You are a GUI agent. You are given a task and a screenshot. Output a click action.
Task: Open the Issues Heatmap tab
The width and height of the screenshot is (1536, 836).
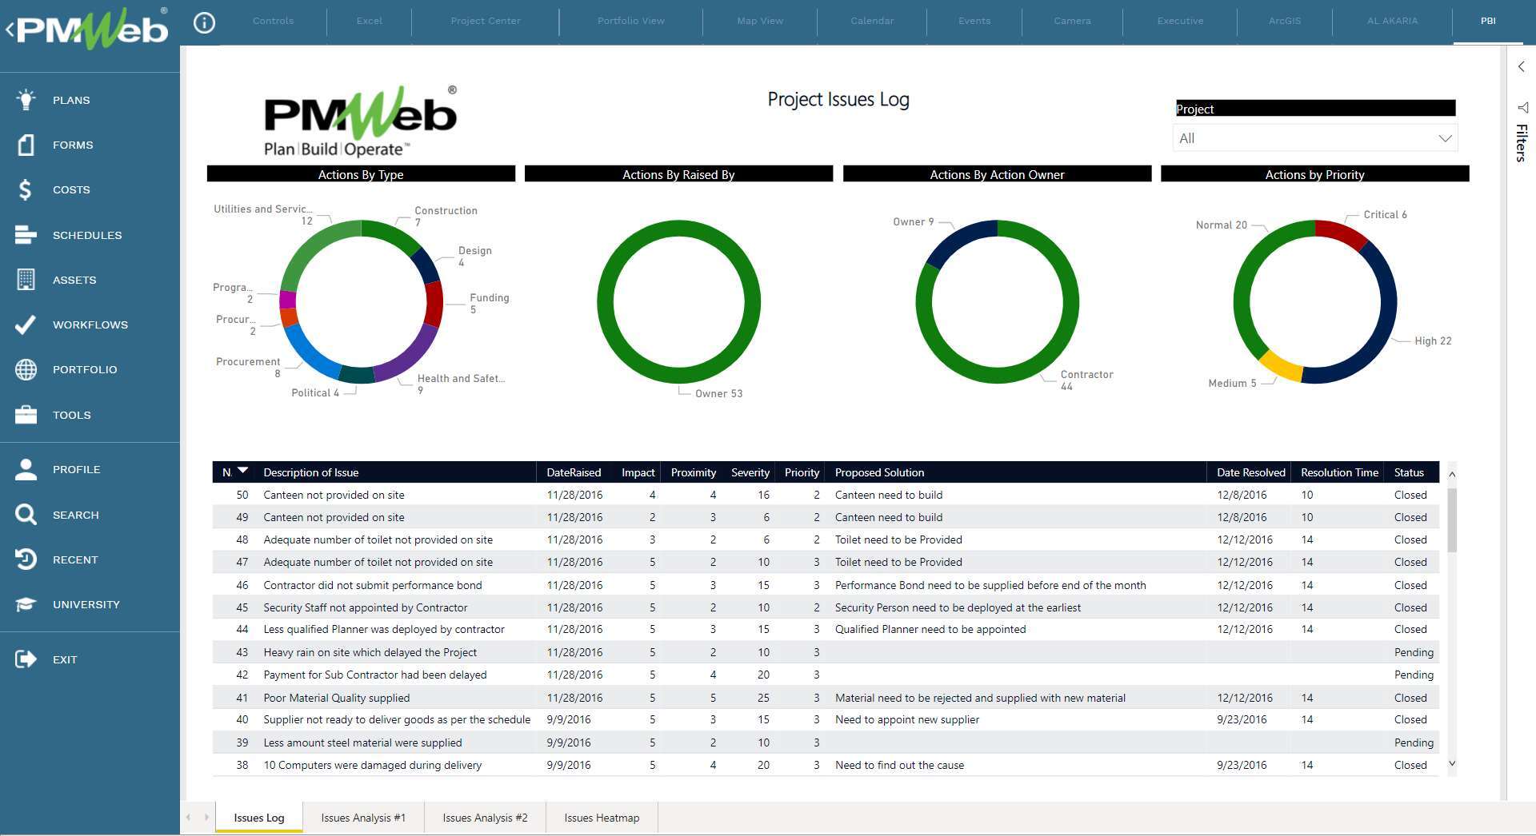tap(601, 818)
